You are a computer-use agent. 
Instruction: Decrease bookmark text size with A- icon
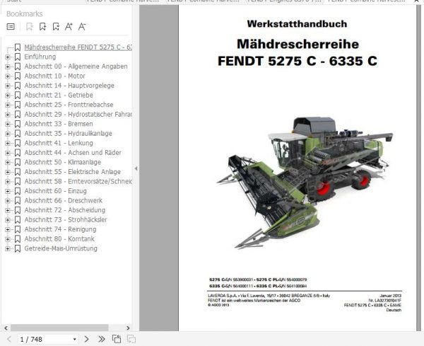pyautogui.click(x=82, y=26)
